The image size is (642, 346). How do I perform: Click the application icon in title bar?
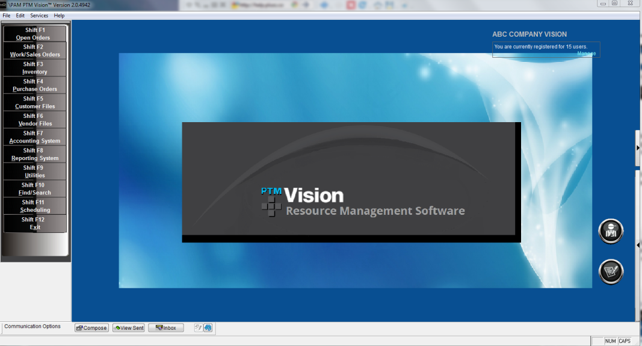pos(3,4)
